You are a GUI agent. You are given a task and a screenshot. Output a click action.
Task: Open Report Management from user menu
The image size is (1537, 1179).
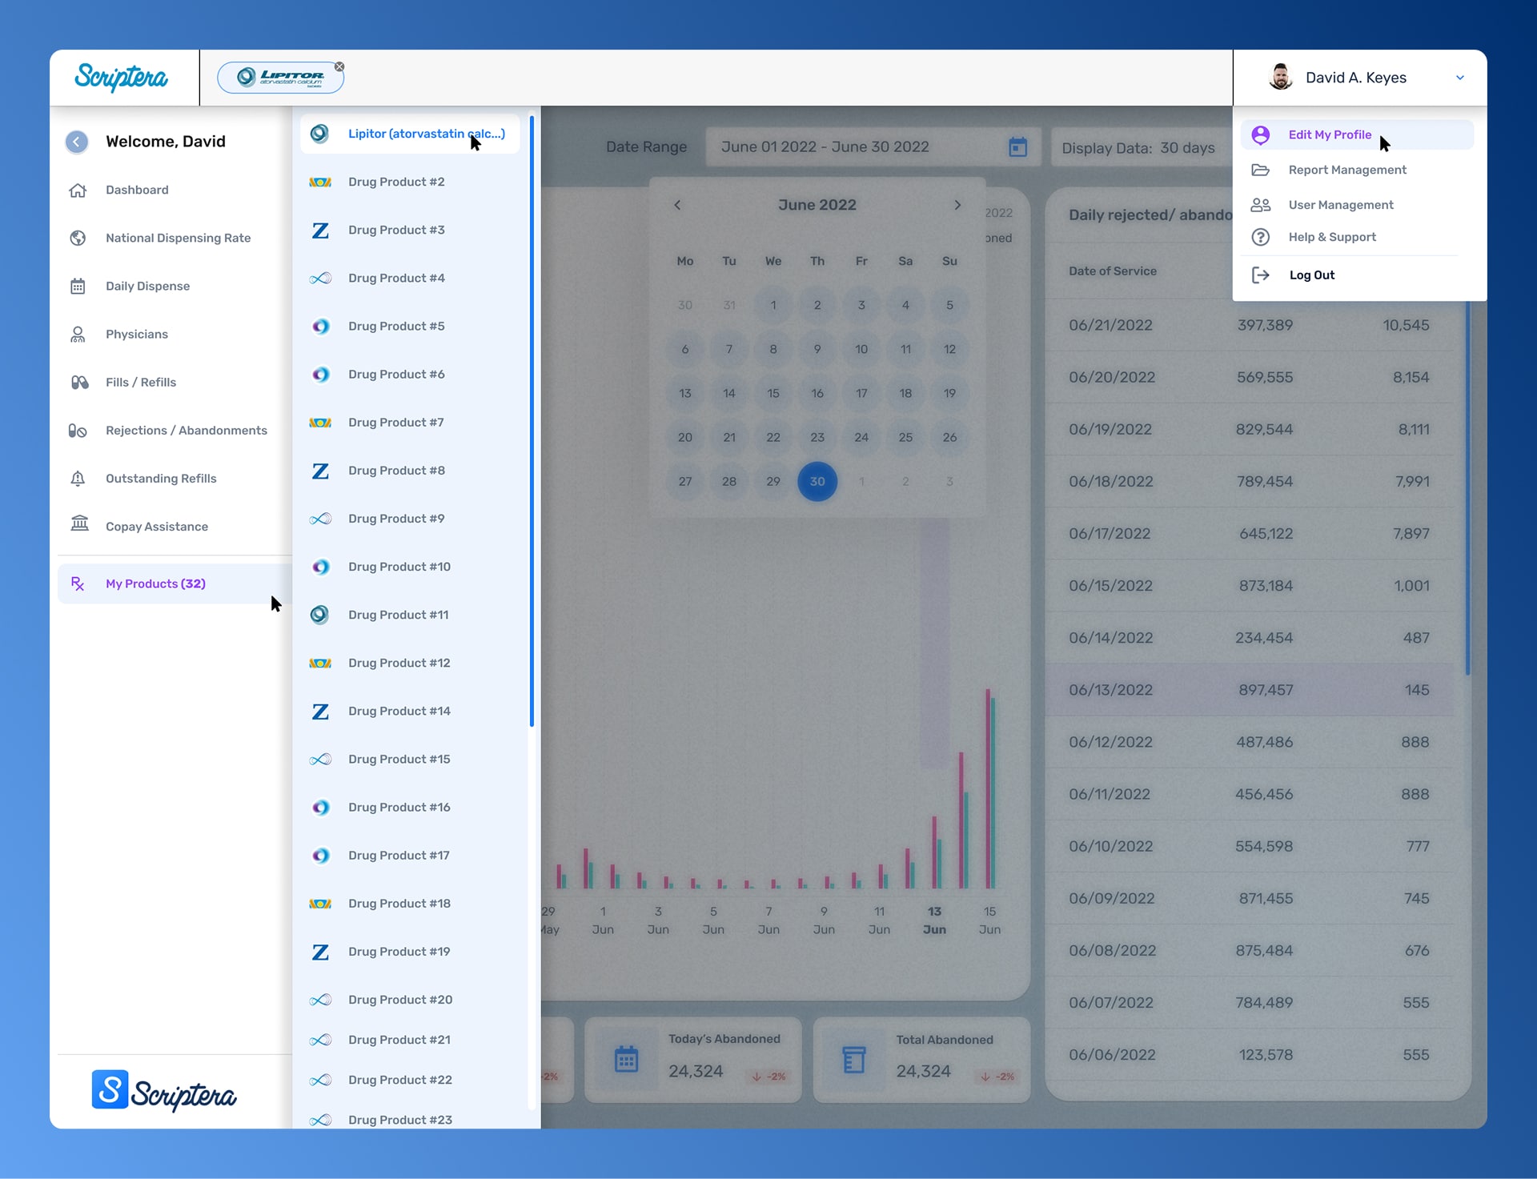pyautogui.click(x=1346, y=170)
